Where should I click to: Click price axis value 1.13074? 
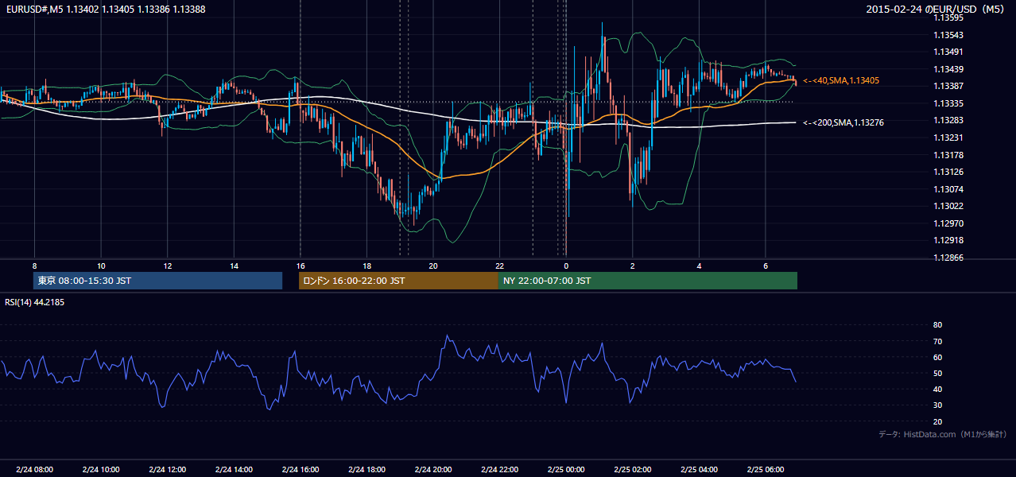pyautogui.click(x=949, y=189)
